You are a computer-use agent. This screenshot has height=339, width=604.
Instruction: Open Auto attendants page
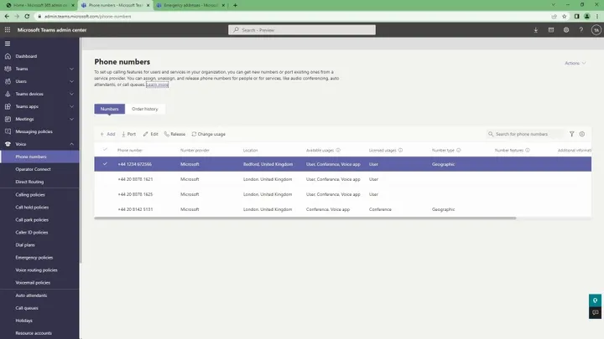pyautogui.click(x=31, y=295)
